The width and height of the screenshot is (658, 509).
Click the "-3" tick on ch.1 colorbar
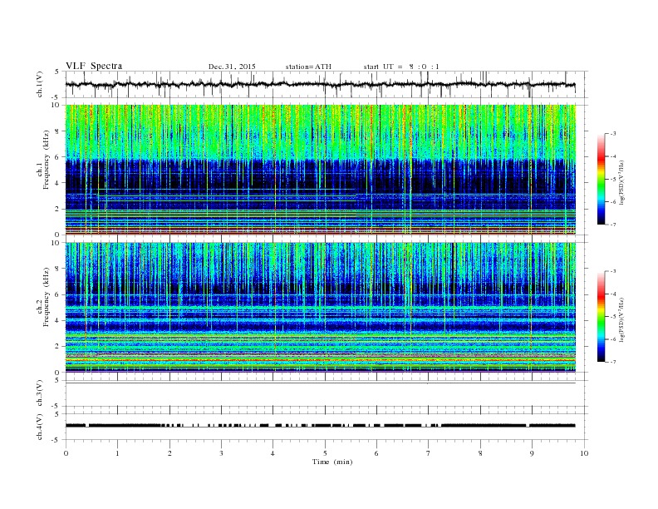pyautogui.click(x=613, y=134)
